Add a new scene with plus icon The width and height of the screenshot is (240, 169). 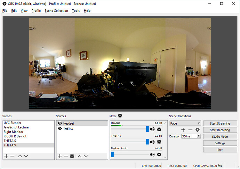(6, 156)
